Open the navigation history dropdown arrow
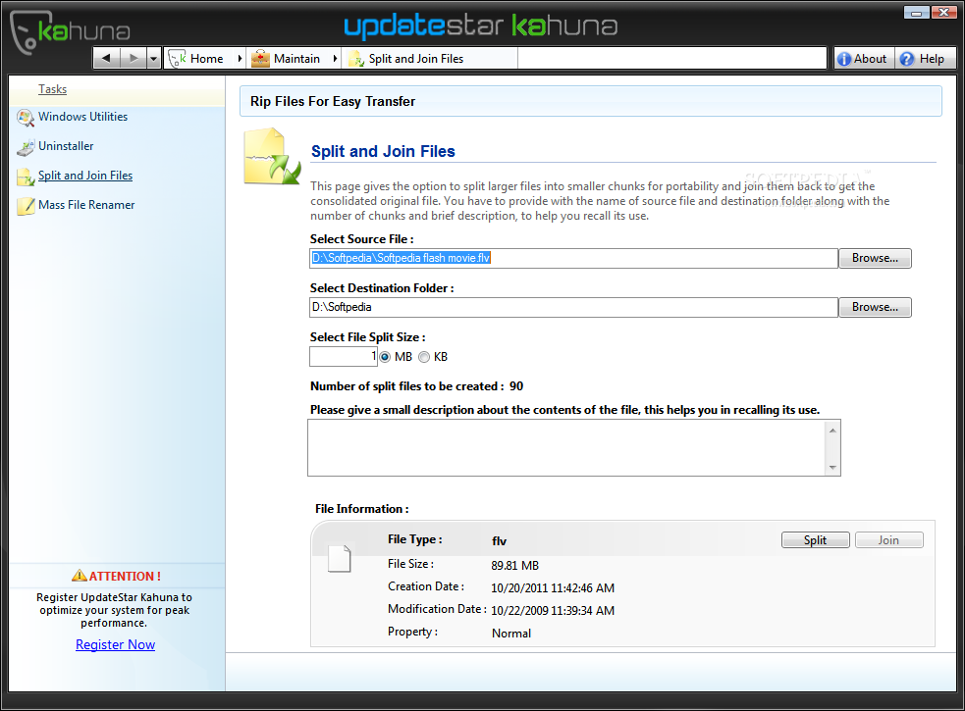The image size is (965, 711). point(154,59)
